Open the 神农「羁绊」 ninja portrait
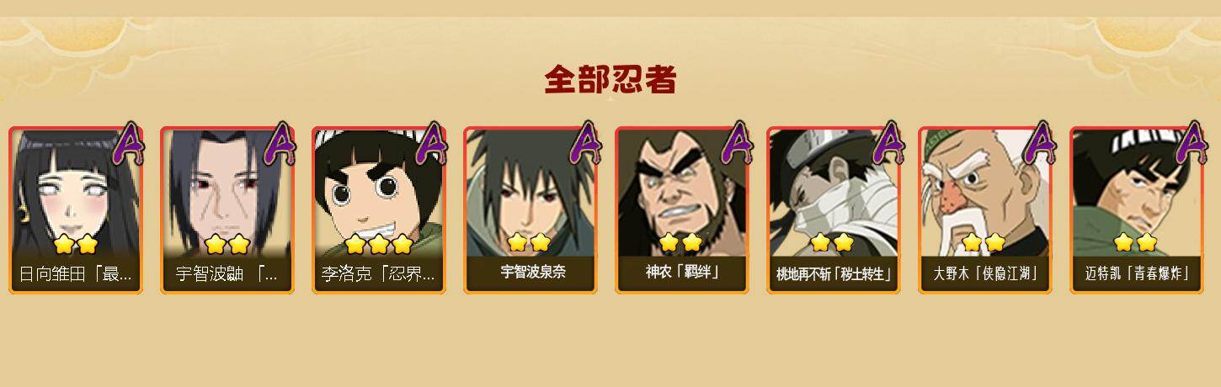This screenshot has width=1221, height=387. coord(682,193)
